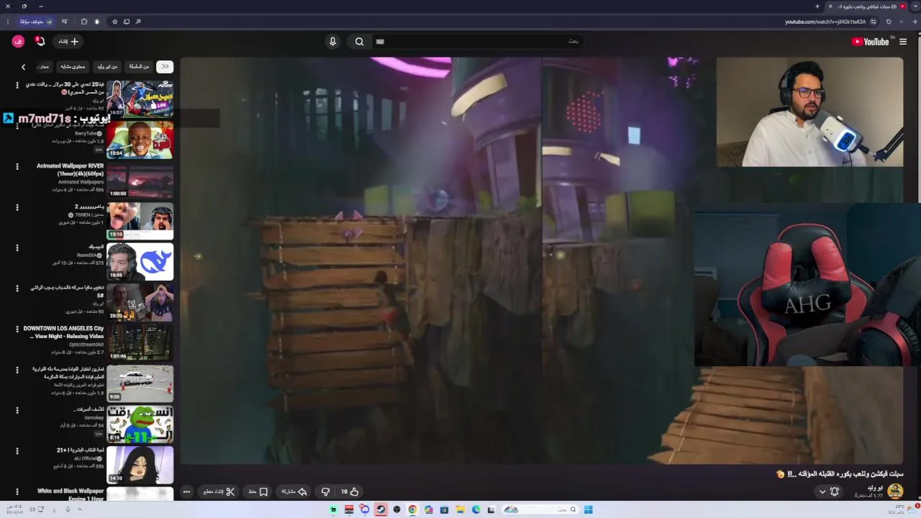The image size is (921, 518).
Task: Open the 7SNEN 13:10 video thumbnail
Action: (140, 221)
